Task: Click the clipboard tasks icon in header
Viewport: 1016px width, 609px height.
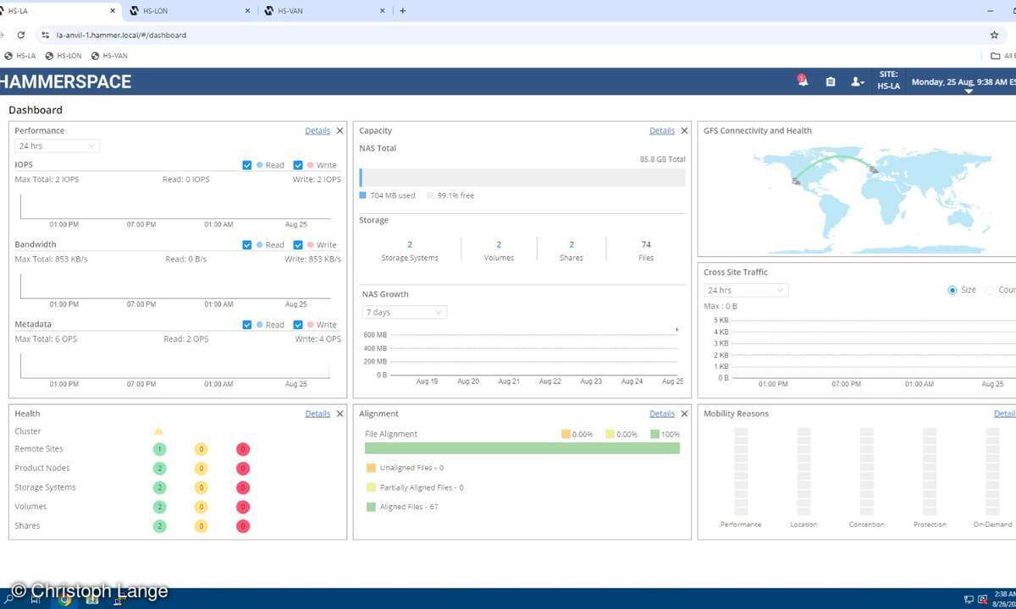Action: click(830, 81)
